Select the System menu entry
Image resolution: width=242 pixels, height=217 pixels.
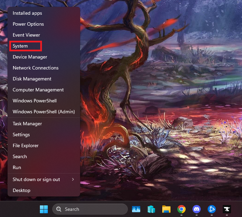[44, 46]
